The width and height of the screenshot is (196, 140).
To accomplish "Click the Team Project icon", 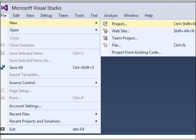I will [105, 38].
